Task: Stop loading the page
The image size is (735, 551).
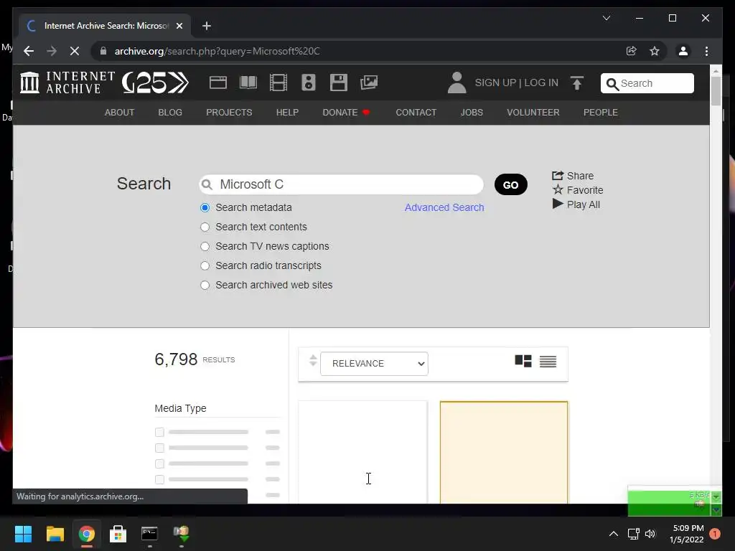Action: (x=75, y=51)
